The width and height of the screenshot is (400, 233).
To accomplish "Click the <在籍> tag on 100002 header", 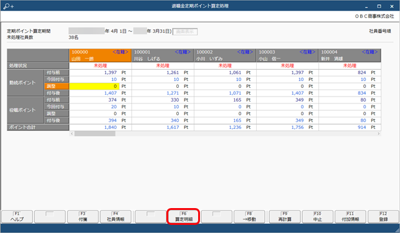I will [245, 52].
